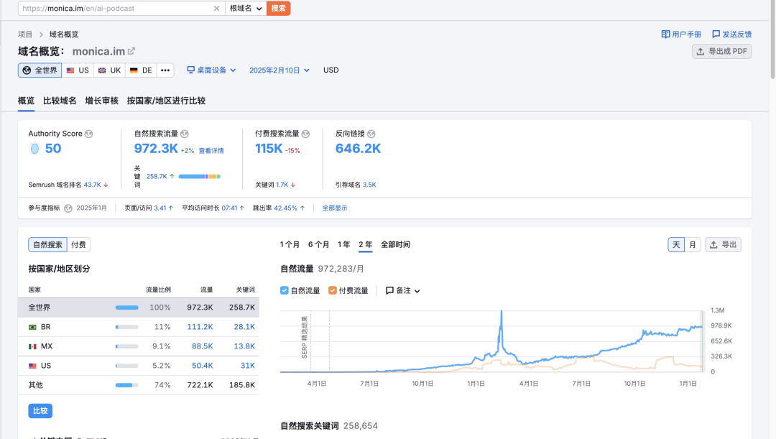Click the Authority Score info icon
The height and width of the screenshot is (439, 776).
point(89,134)
